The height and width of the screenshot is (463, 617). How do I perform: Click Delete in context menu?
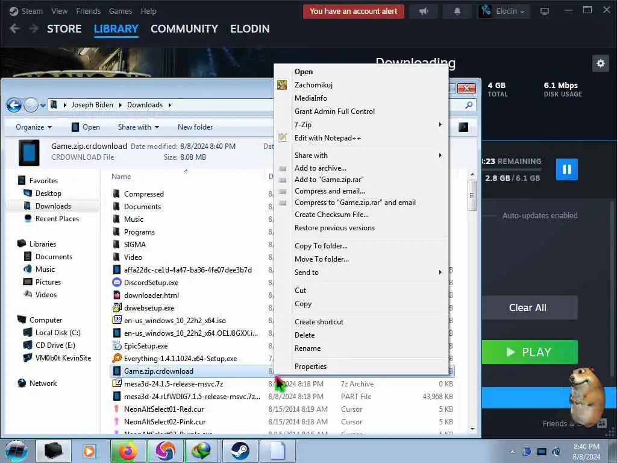[x=304, y=335]
